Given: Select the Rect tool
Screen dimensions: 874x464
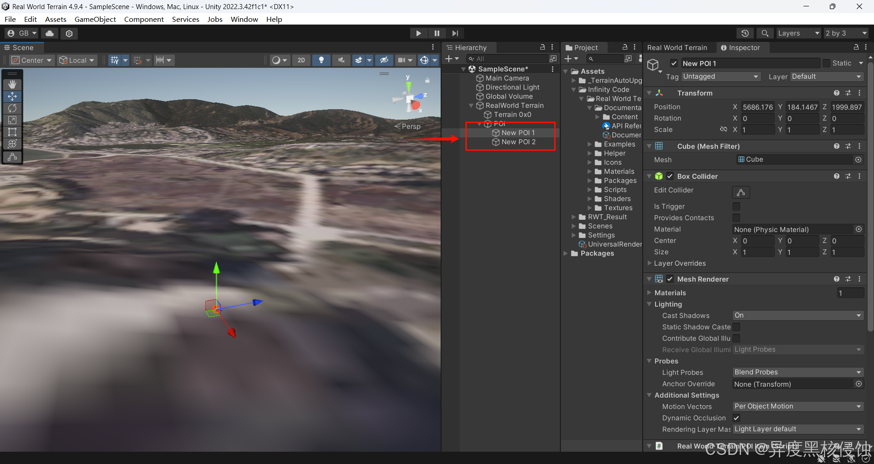Looking at the screenshot, I should click(x=12, y=132).
